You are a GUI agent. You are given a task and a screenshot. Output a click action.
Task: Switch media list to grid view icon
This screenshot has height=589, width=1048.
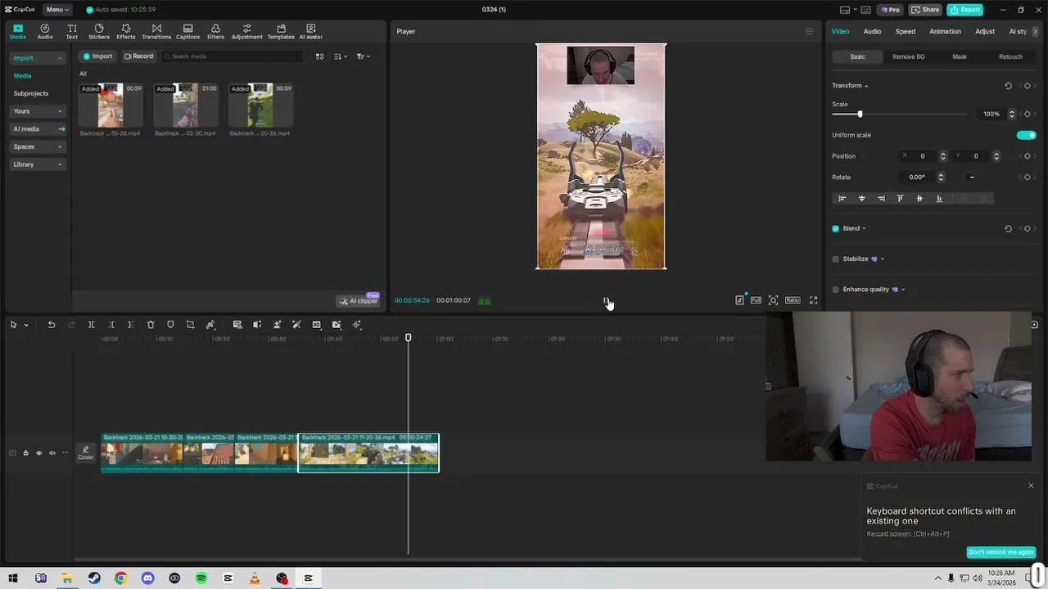click(x=319, y=56)
